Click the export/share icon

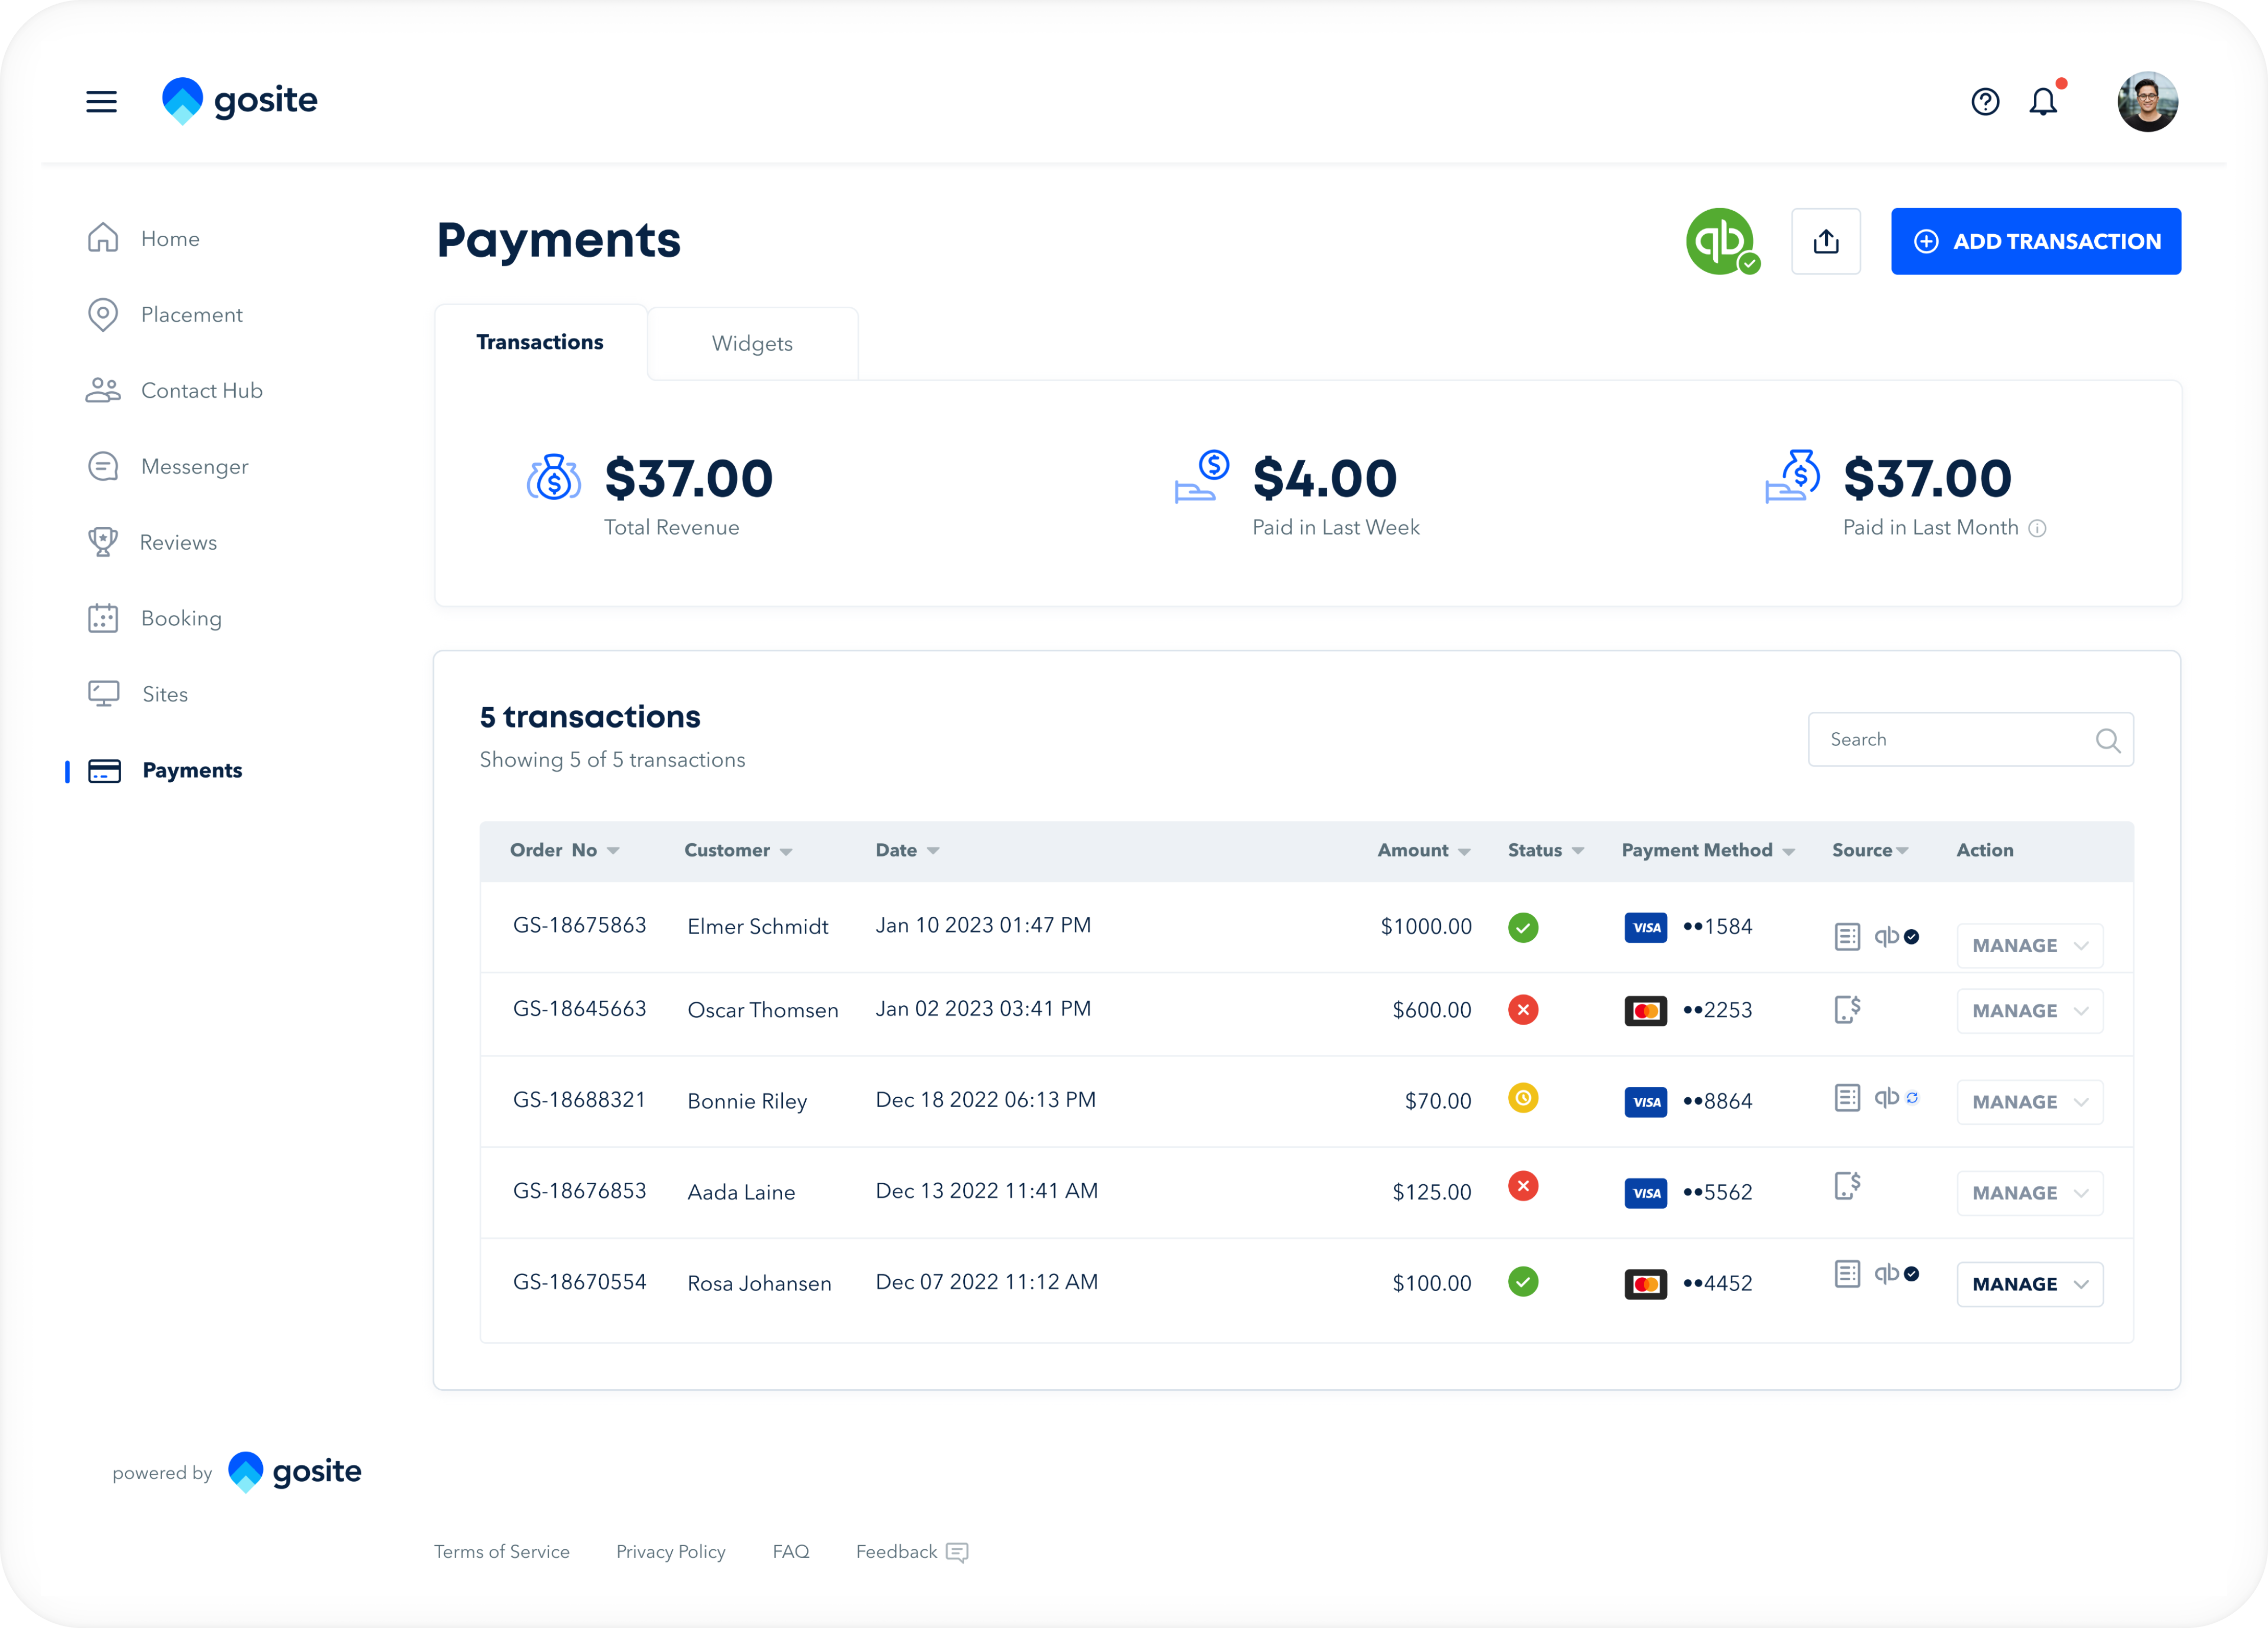click(x=1826, y=241)
